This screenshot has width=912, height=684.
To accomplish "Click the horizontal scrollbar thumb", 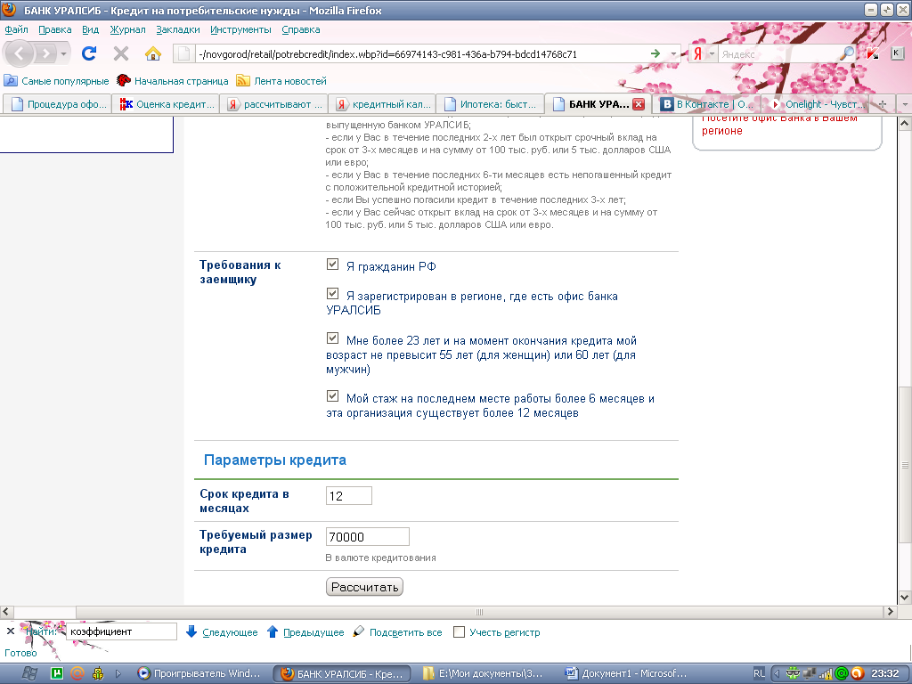I will (x=479, y=612).
